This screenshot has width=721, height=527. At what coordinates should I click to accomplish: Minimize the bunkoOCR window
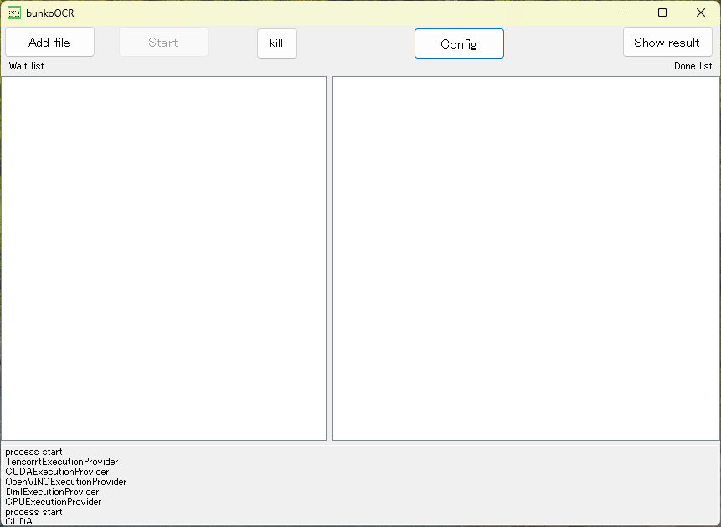(x=623, y=13)
